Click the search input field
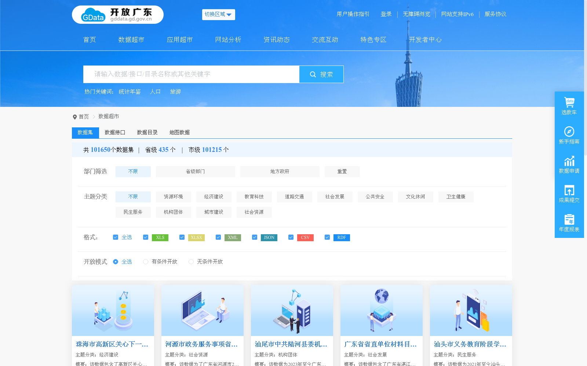This screenshot has height=366, width=587. [191, 74]
